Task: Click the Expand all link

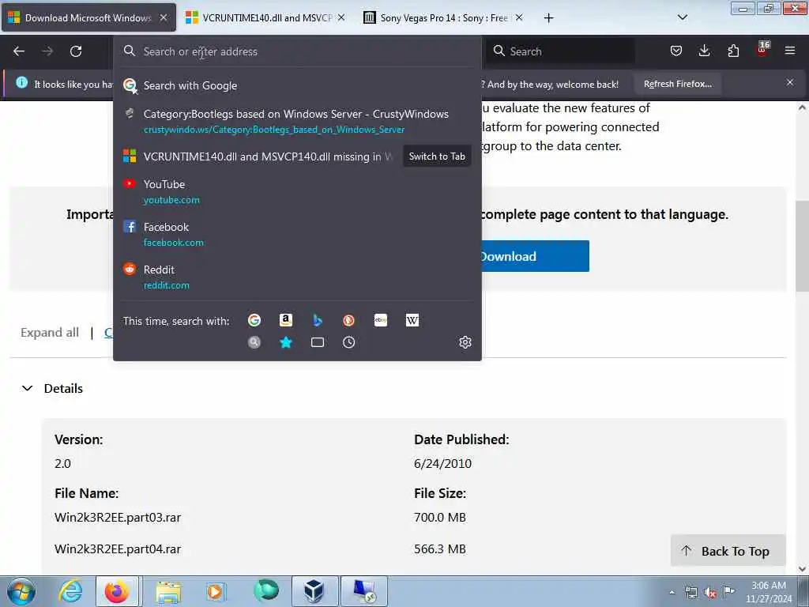Action: (x=50, y=333)
